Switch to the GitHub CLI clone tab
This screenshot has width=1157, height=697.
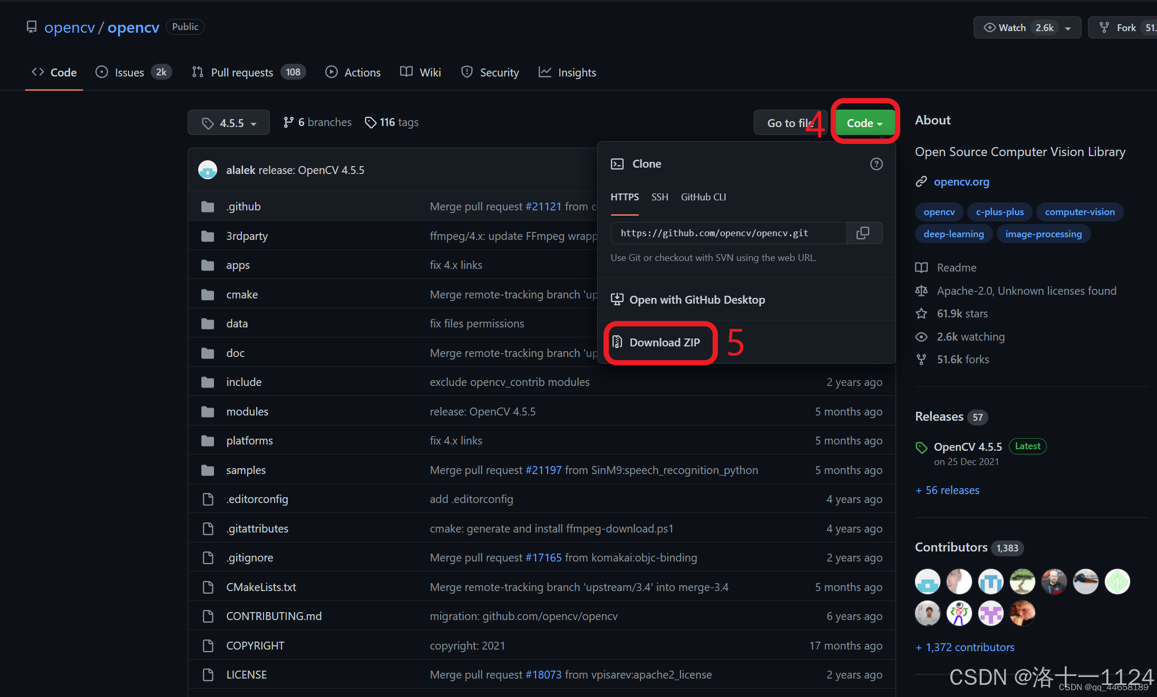703,197
